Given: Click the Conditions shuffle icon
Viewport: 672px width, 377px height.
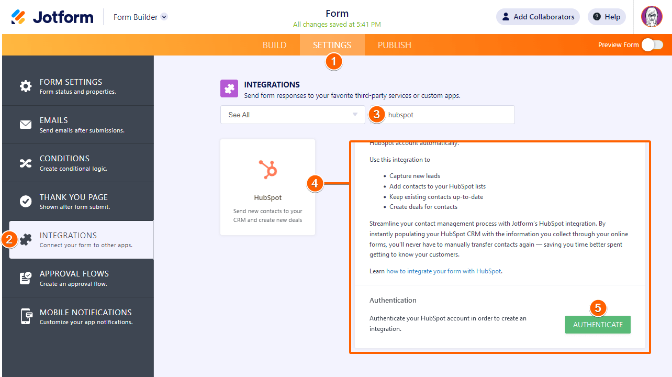Looking at the screenshot, I should click(x=26, y=163).
